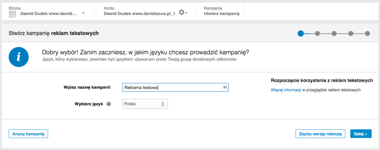Open the Więcej informacji link
The height and width of the screenshot is (150, 380).
[x=286, y=90]
